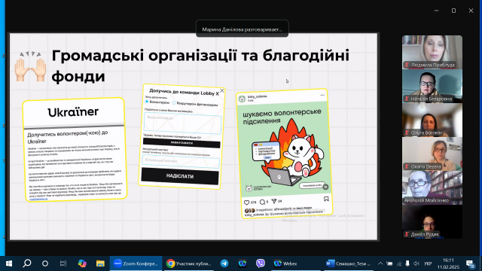Open File Explorer from taskbar
The image size is (482, 271).
click(x=100, y=263)
